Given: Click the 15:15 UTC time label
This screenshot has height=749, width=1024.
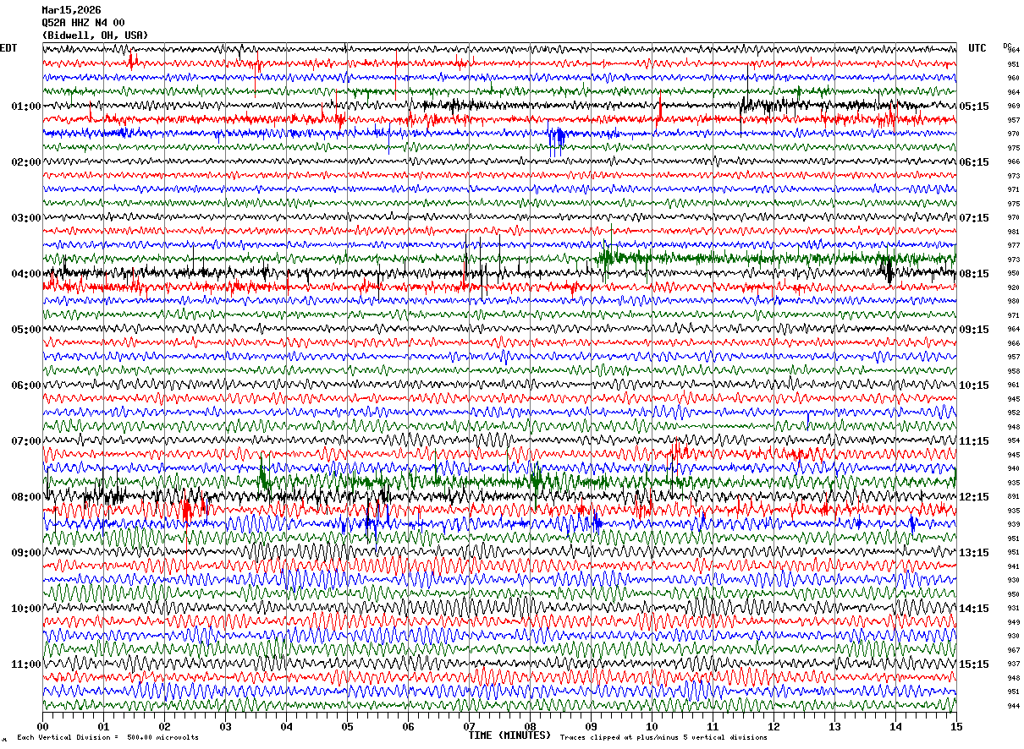Looking at the screenshot, I should (x=975, y=664).
